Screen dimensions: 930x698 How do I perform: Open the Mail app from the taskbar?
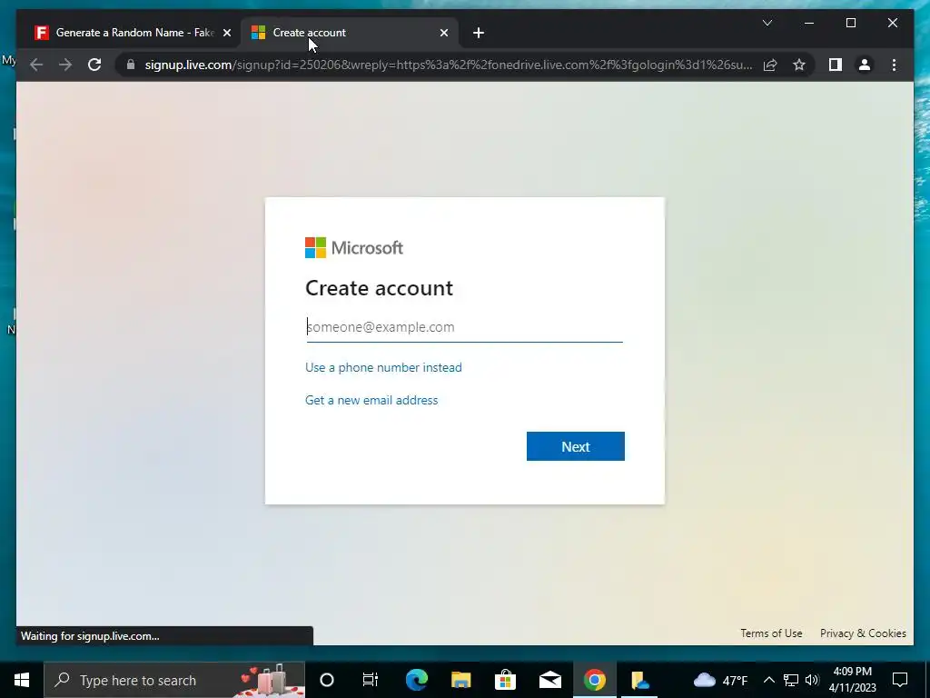549,680
